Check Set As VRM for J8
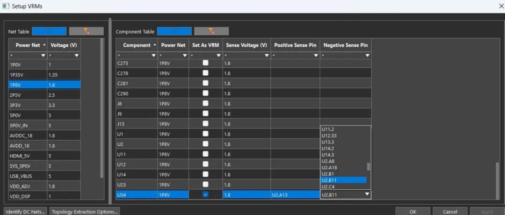505x215 pixels. click(205, 103)
